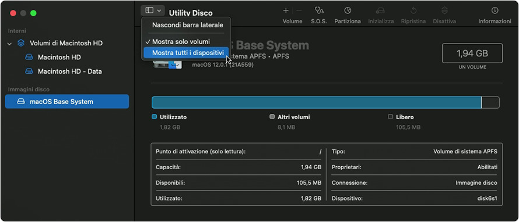Click the red close window button
The width and height of the screenshot is (519, 222).
(x=13, y=13)
